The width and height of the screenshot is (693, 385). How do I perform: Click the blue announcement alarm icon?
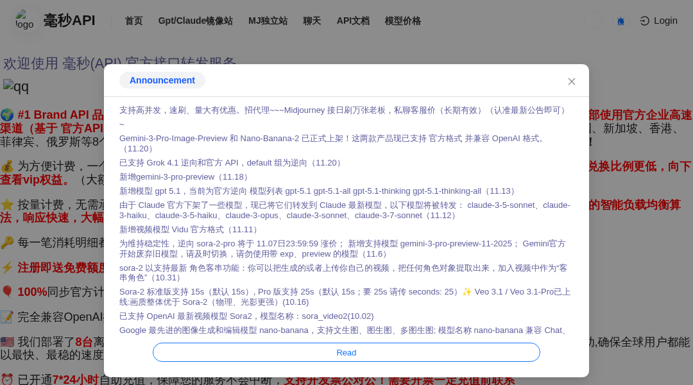pyautogui.click(x=620, y=21)
